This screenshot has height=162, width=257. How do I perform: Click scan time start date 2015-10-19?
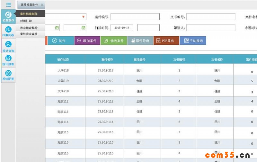(x=122, y=28)
